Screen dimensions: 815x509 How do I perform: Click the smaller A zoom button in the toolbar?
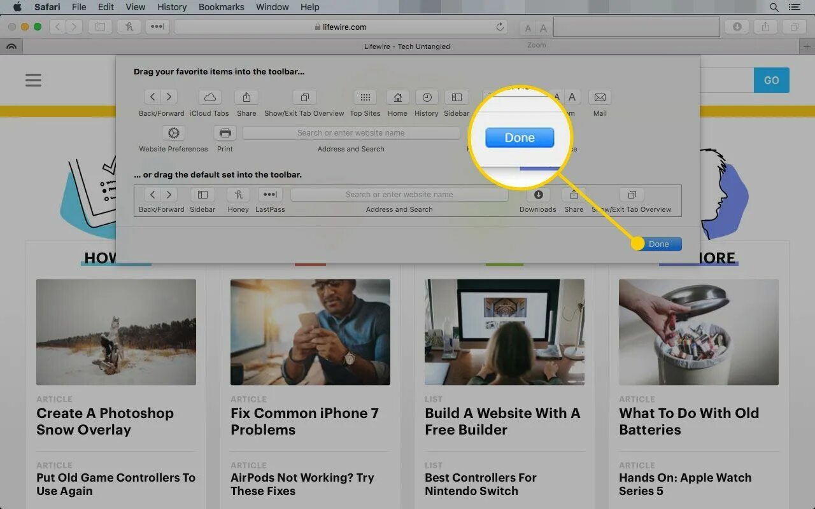tap(528, 28)
